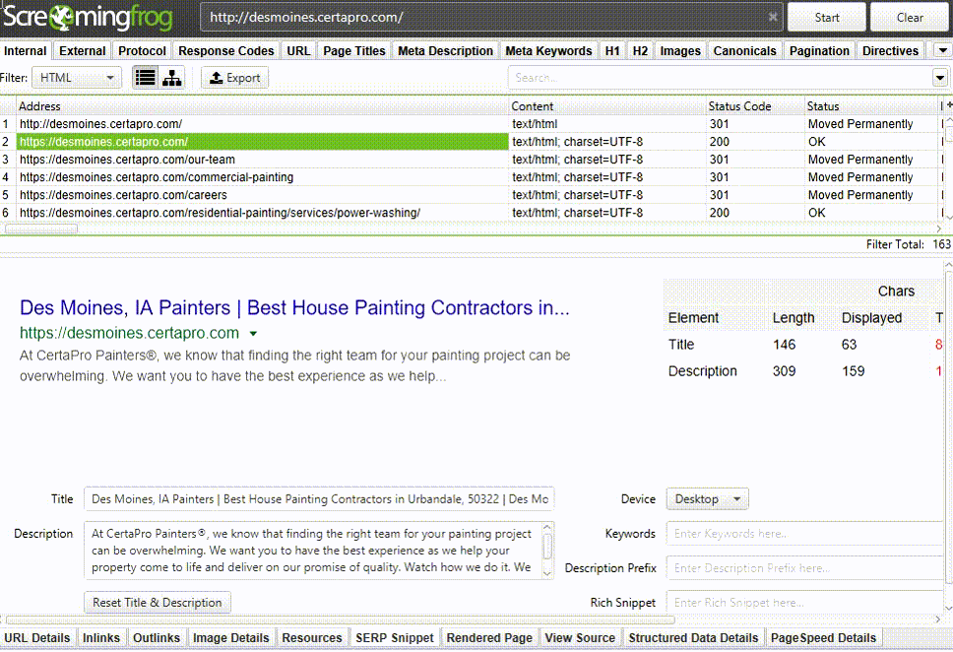Viewport: 953px width, 652px height.
Task: Open the Structured Data Details tab
Action: coord(693,637)
